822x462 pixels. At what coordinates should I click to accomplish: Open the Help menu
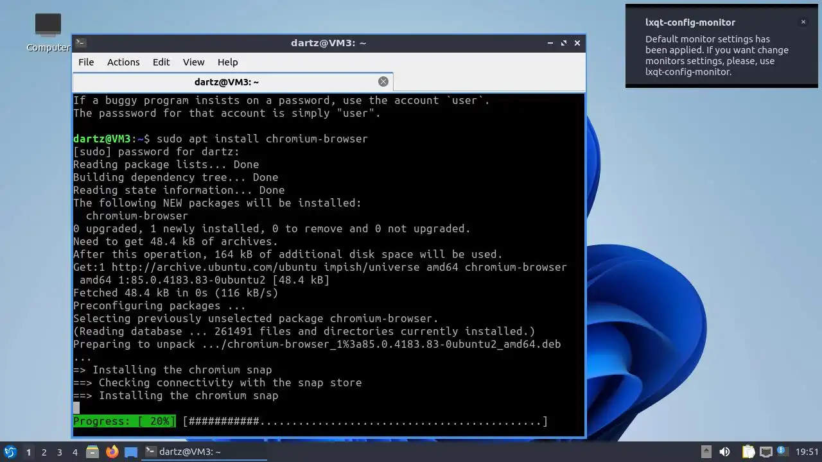[228, 62]
